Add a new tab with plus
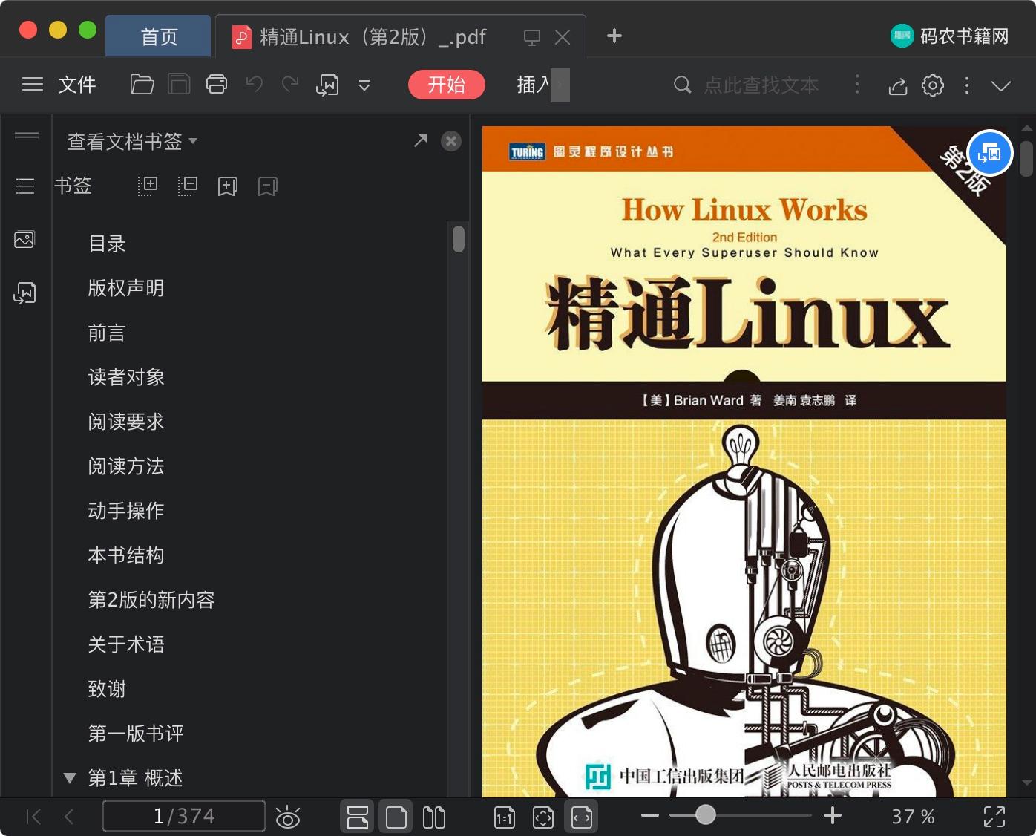The height and width of the screenshot is (836, 1036). (614, 36)
